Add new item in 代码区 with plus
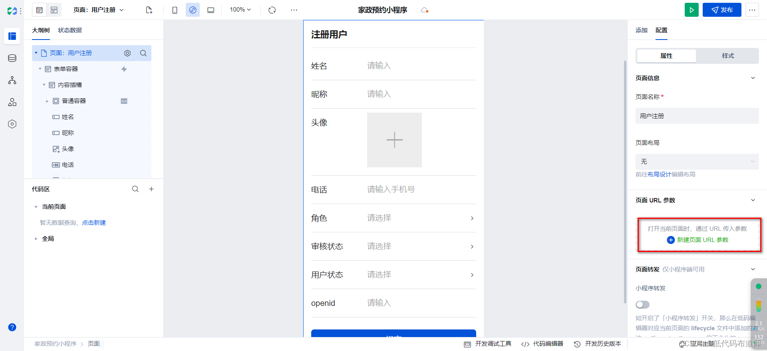The image size is (767, 351). coord(151,189)
